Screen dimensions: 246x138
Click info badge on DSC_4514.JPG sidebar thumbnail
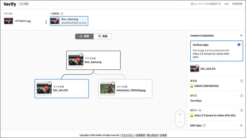[x=197, y=66]
